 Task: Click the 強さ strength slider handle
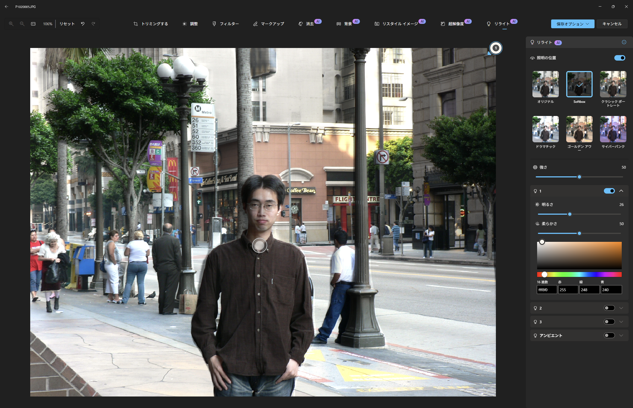coord(579,177)
